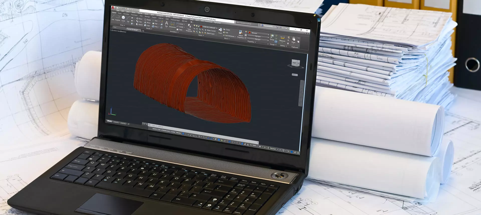Select the Line drawing tool
This screenshot has width=481, height=215.
click(x=113, y=16)
